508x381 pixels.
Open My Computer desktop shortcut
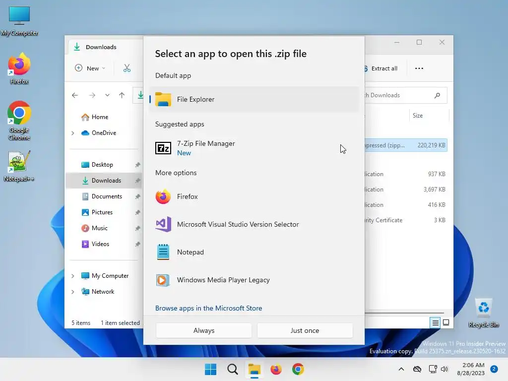coord(19,21)
